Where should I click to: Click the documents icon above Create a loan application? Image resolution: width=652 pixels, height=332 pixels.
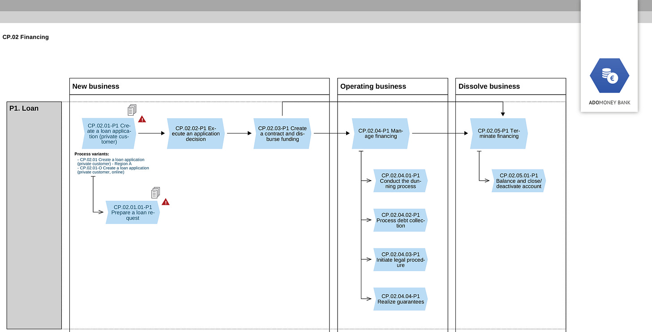132,110
